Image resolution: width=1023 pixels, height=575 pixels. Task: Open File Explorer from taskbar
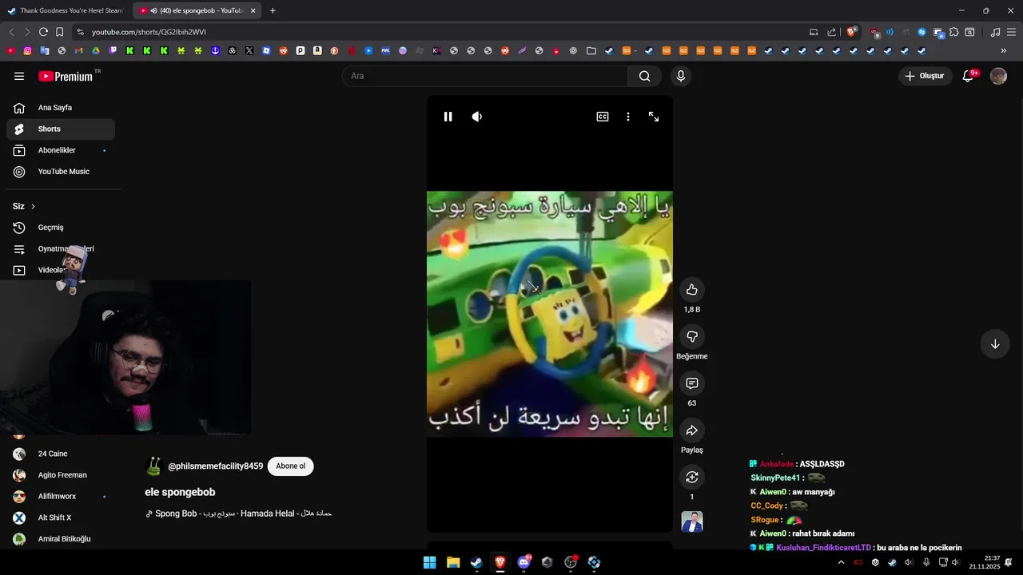click(453, 562)
